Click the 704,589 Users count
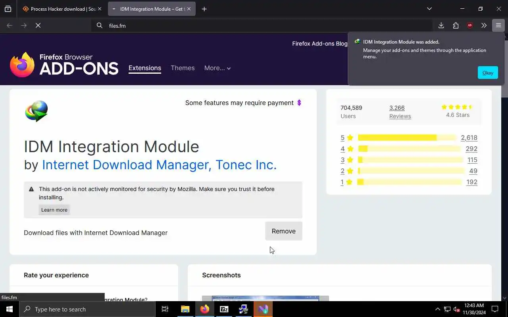Viewport: 508px width, 317px height. pos(351,112)
